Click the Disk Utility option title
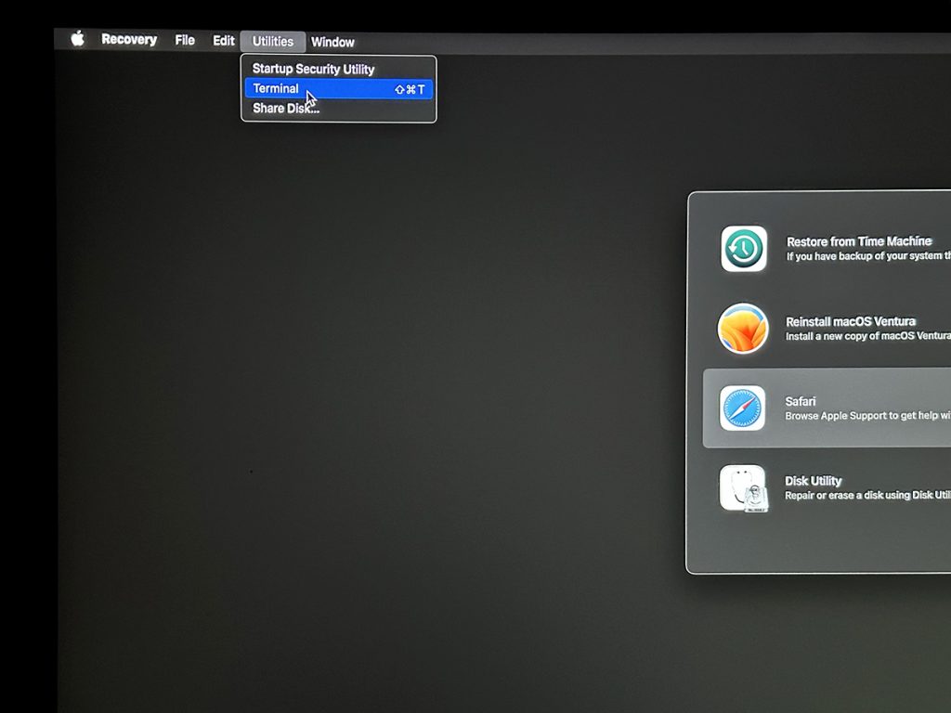 coord(813,481)
